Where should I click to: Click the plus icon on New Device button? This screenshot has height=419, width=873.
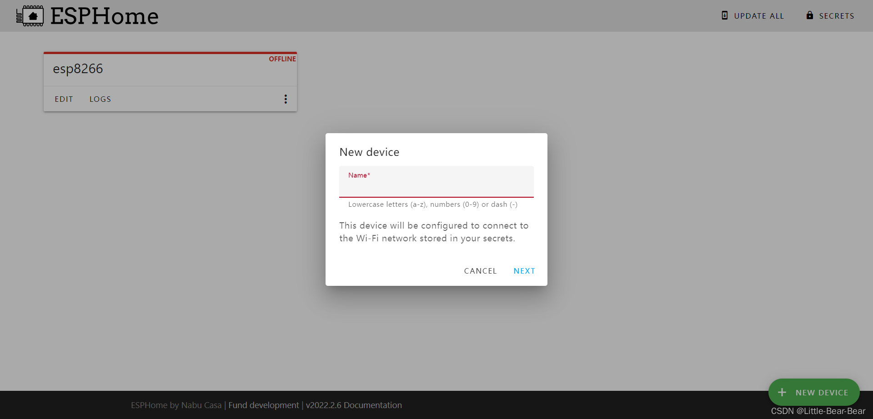click(x=782, y=392)
